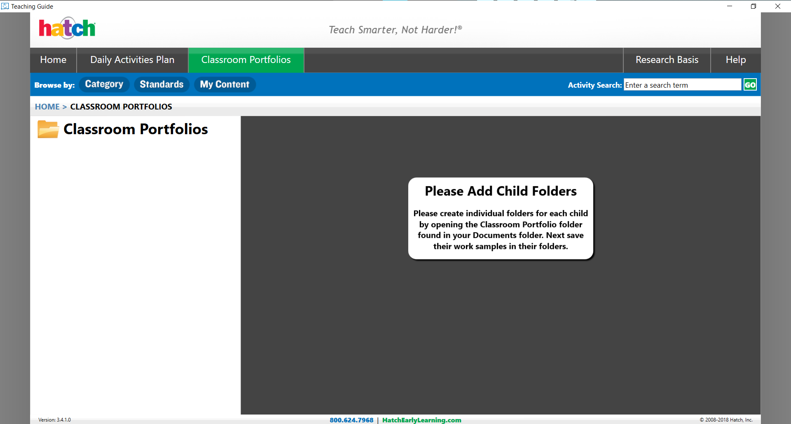Open the Daily Activities Plan tab
This screenshot has width=791, height=424.
click(132, 60)
